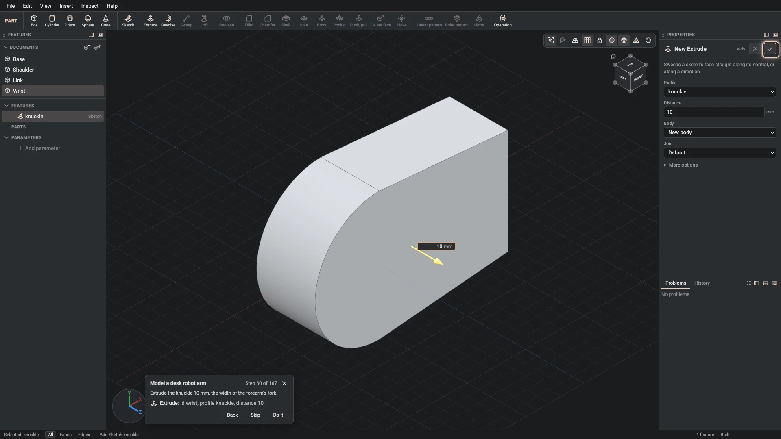
Task: Open the Inspect menu
Action: point(90,6)
